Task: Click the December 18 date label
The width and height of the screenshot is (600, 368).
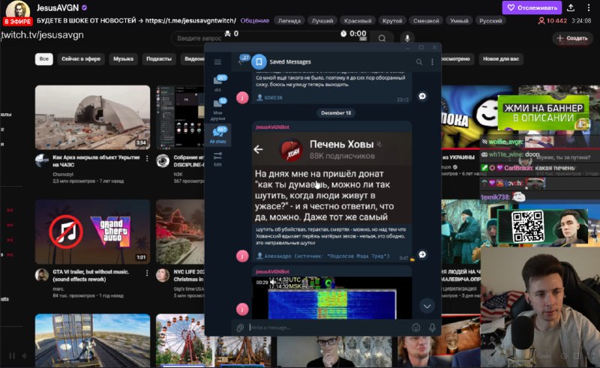Action: tap(335, 113)
